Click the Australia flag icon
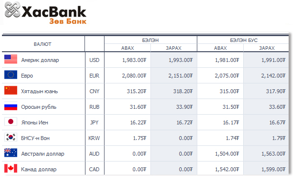This screenshot has width=294, height=181. [x=11, y=153]
